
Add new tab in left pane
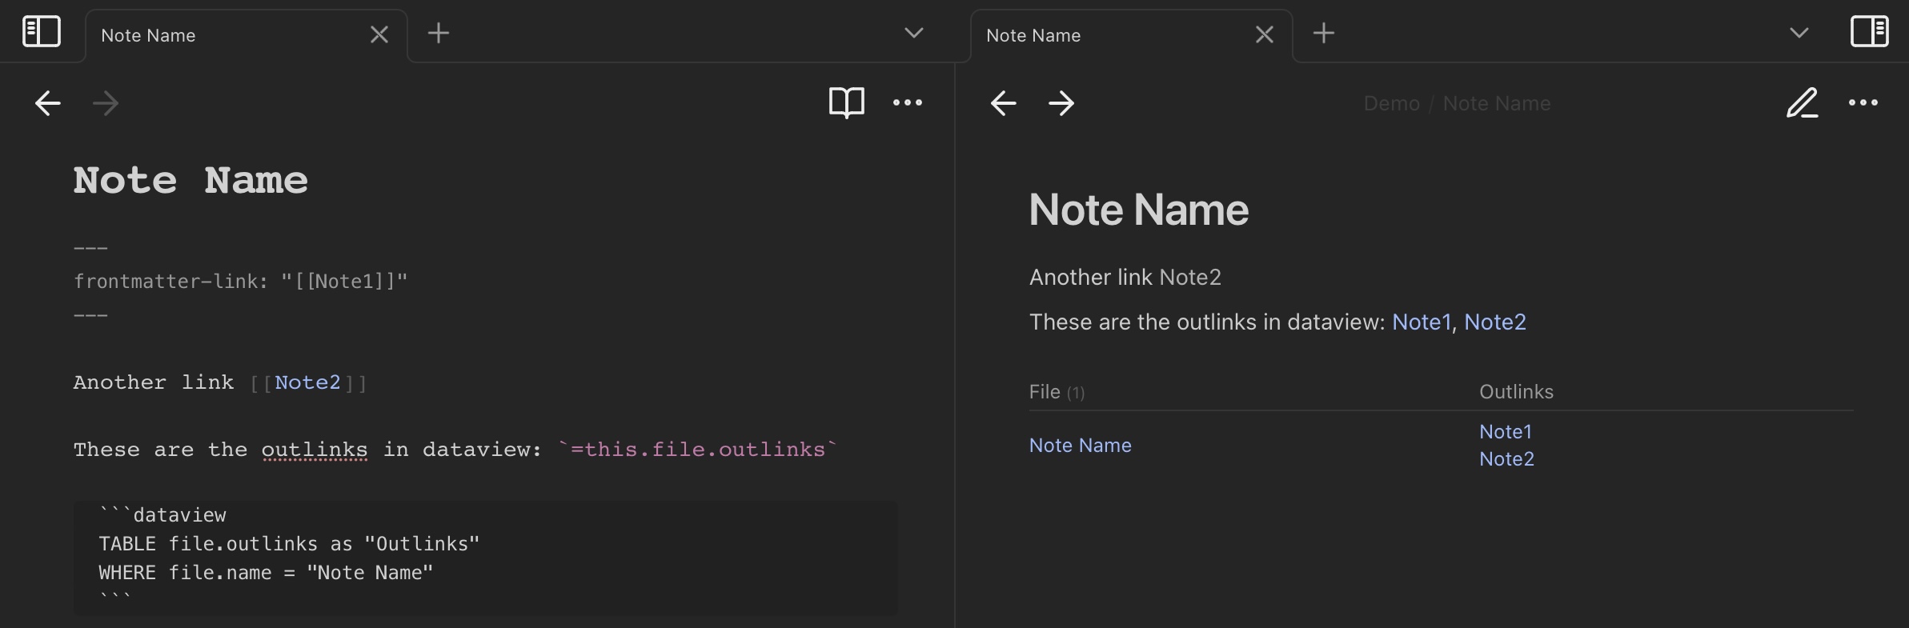439,33
